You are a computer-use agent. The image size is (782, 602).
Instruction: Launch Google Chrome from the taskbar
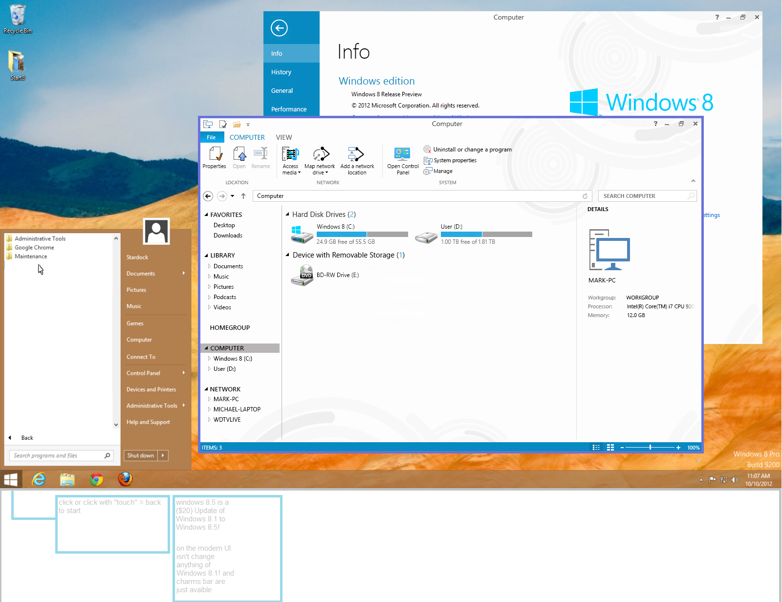click(96, 479)
